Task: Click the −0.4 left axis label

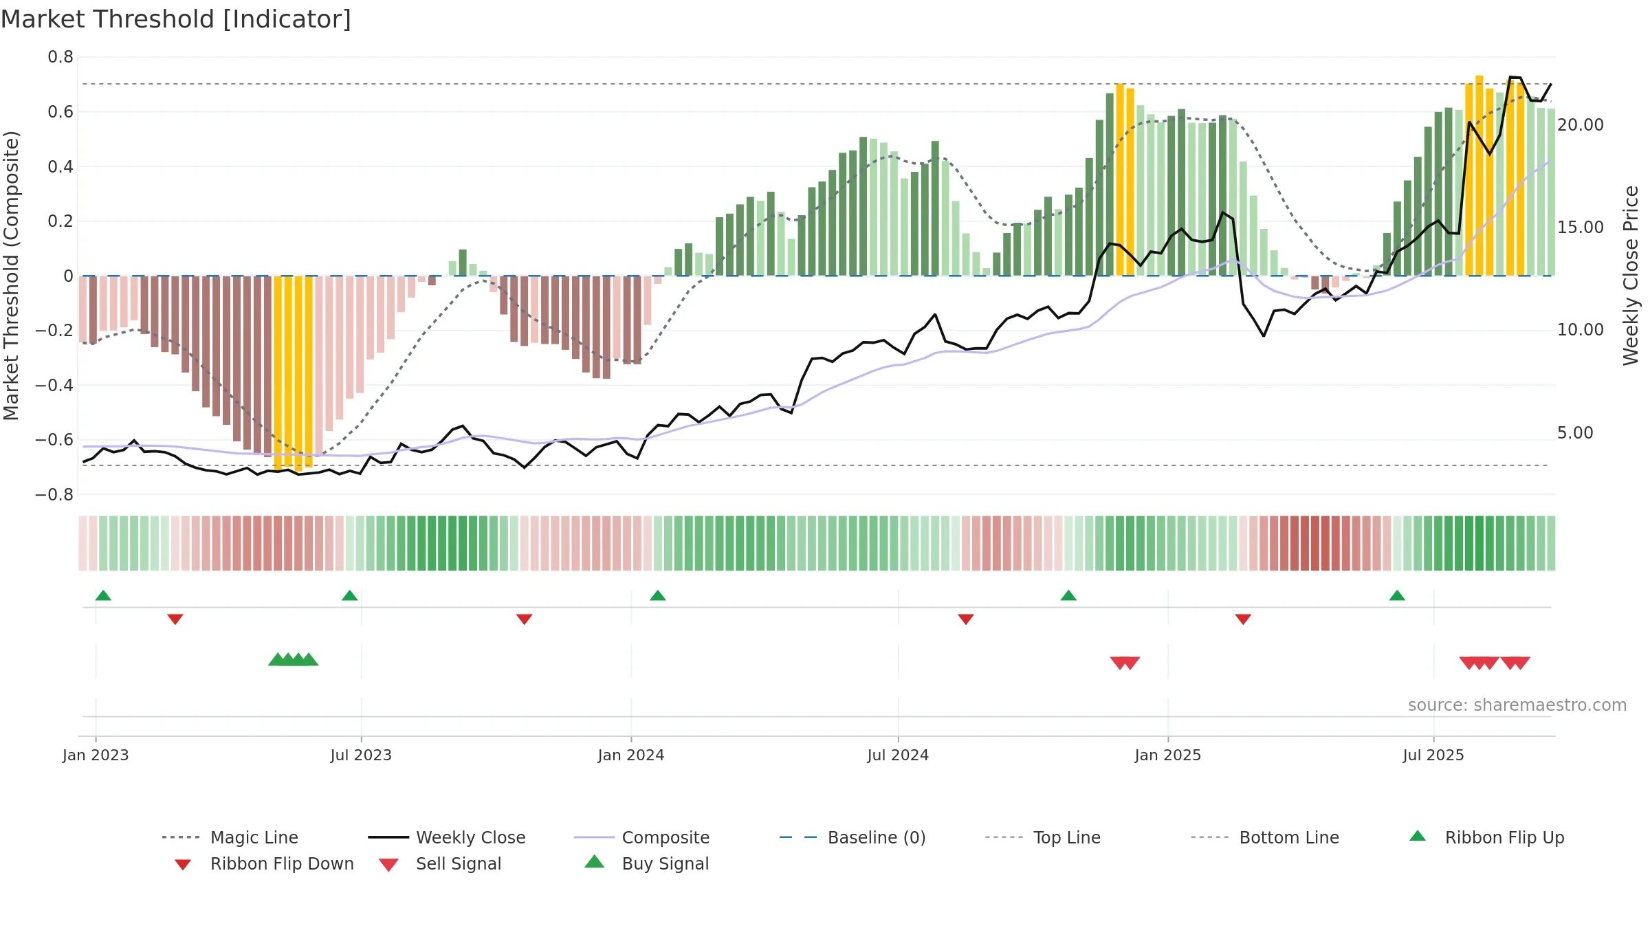Action: (54, 386)
